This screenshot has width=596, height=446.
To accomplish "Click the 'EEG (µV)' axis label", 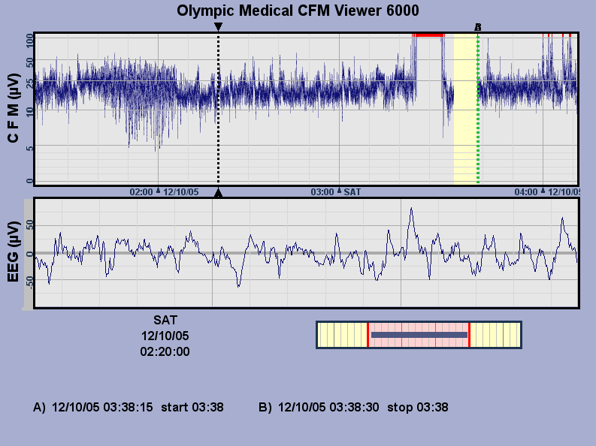I will pos(14,252).
